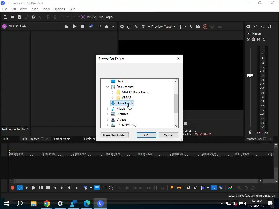Open project using the toolbar folder icon

coord(13,17)
